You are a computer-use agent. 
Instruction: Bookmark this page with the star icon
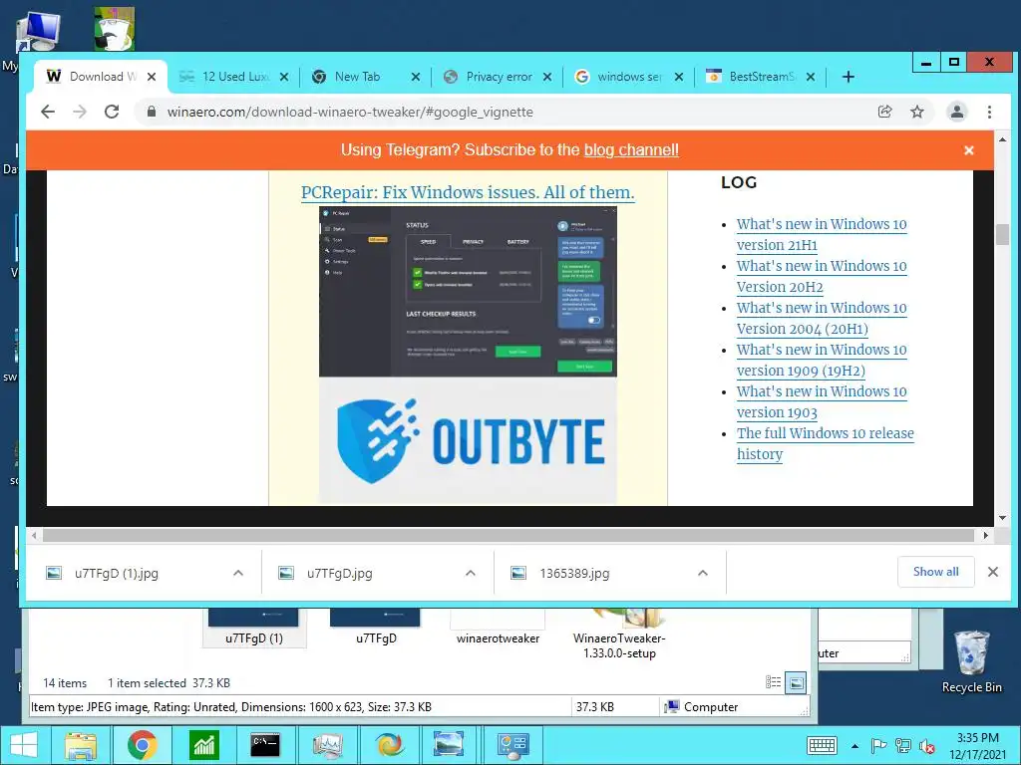pos(917,112)
